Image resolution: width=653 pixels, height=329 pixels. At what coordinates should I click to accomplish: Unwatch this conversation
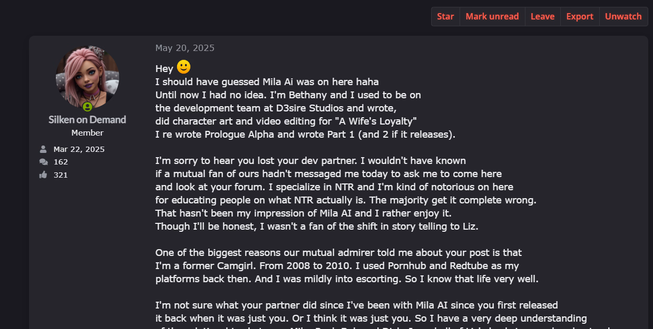point(623,16)
